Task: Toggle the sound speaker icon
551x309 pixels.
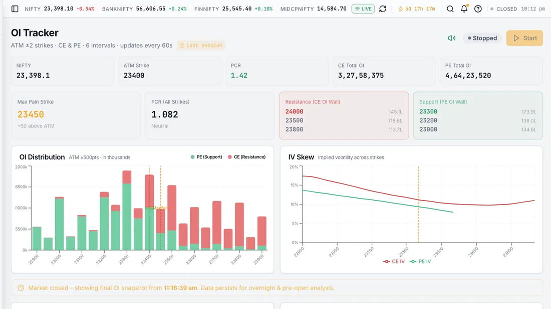Action: (x=451, y=38)
